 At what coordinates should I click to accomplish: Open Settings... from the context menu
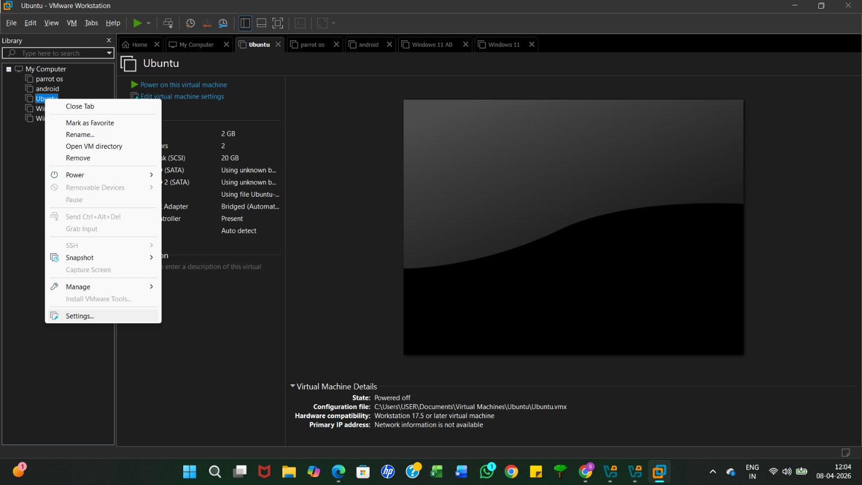pos(103,316)
